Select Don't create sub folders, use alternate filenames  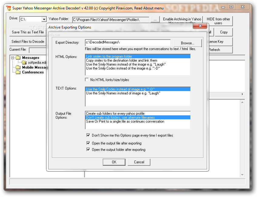point(138,117)
